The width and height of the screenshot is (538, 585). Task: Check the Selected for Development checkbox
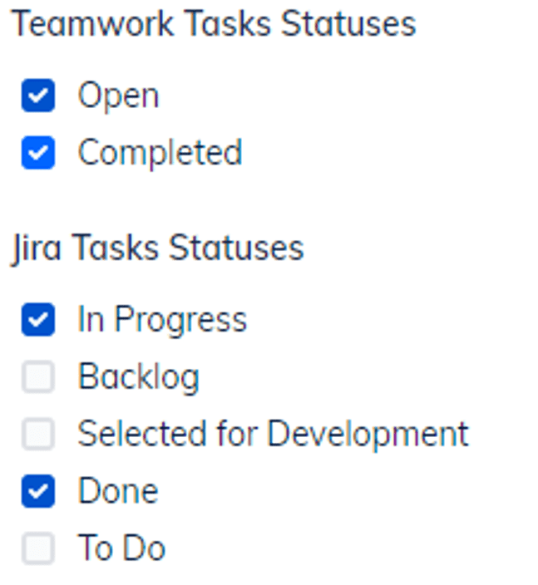[38, 435]
